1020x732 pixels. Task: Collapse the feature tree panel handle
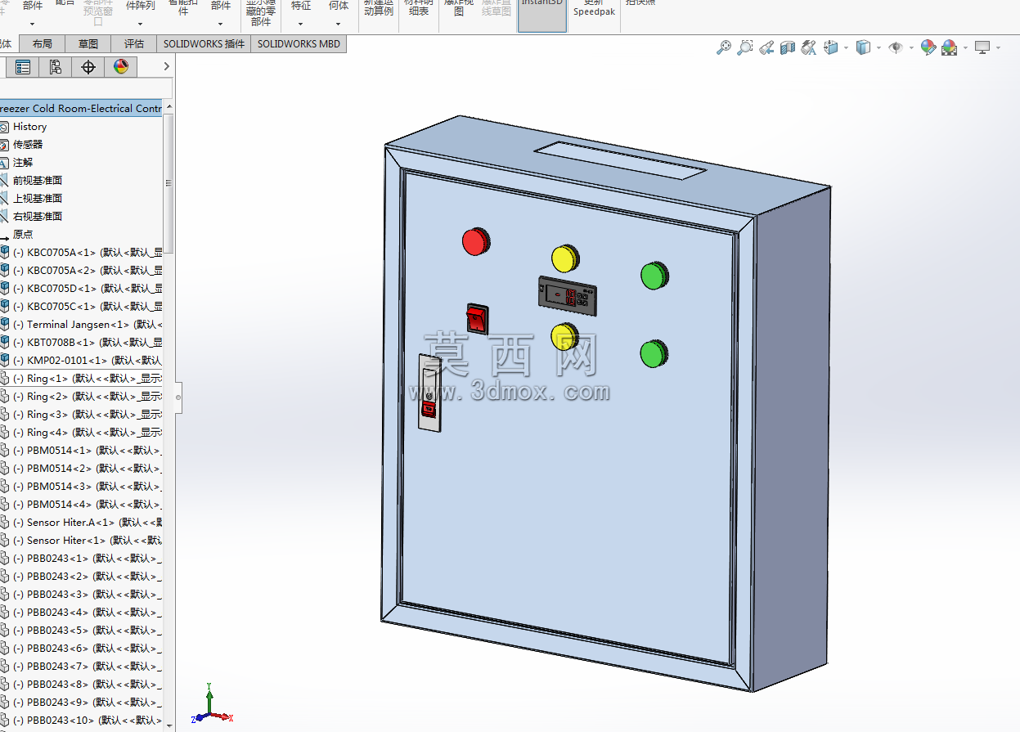pyautogui.click(x=178, y=398)
